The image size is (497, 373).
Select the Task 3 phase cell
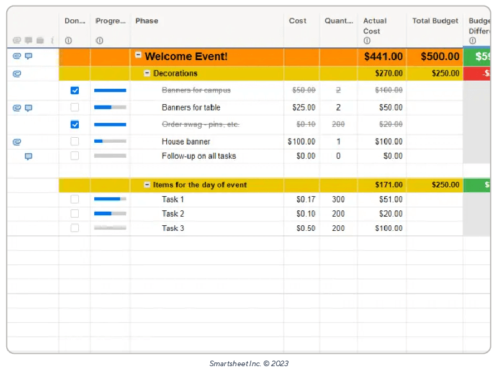173,228
